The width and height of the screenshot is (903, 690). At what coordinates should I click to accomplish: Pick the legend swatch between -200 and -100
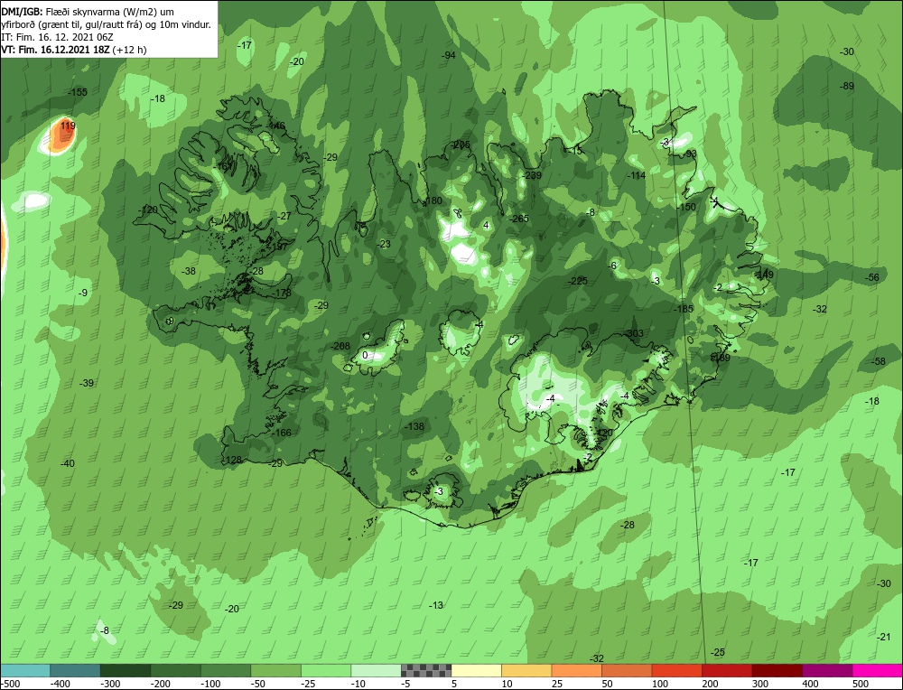point(176,671)
